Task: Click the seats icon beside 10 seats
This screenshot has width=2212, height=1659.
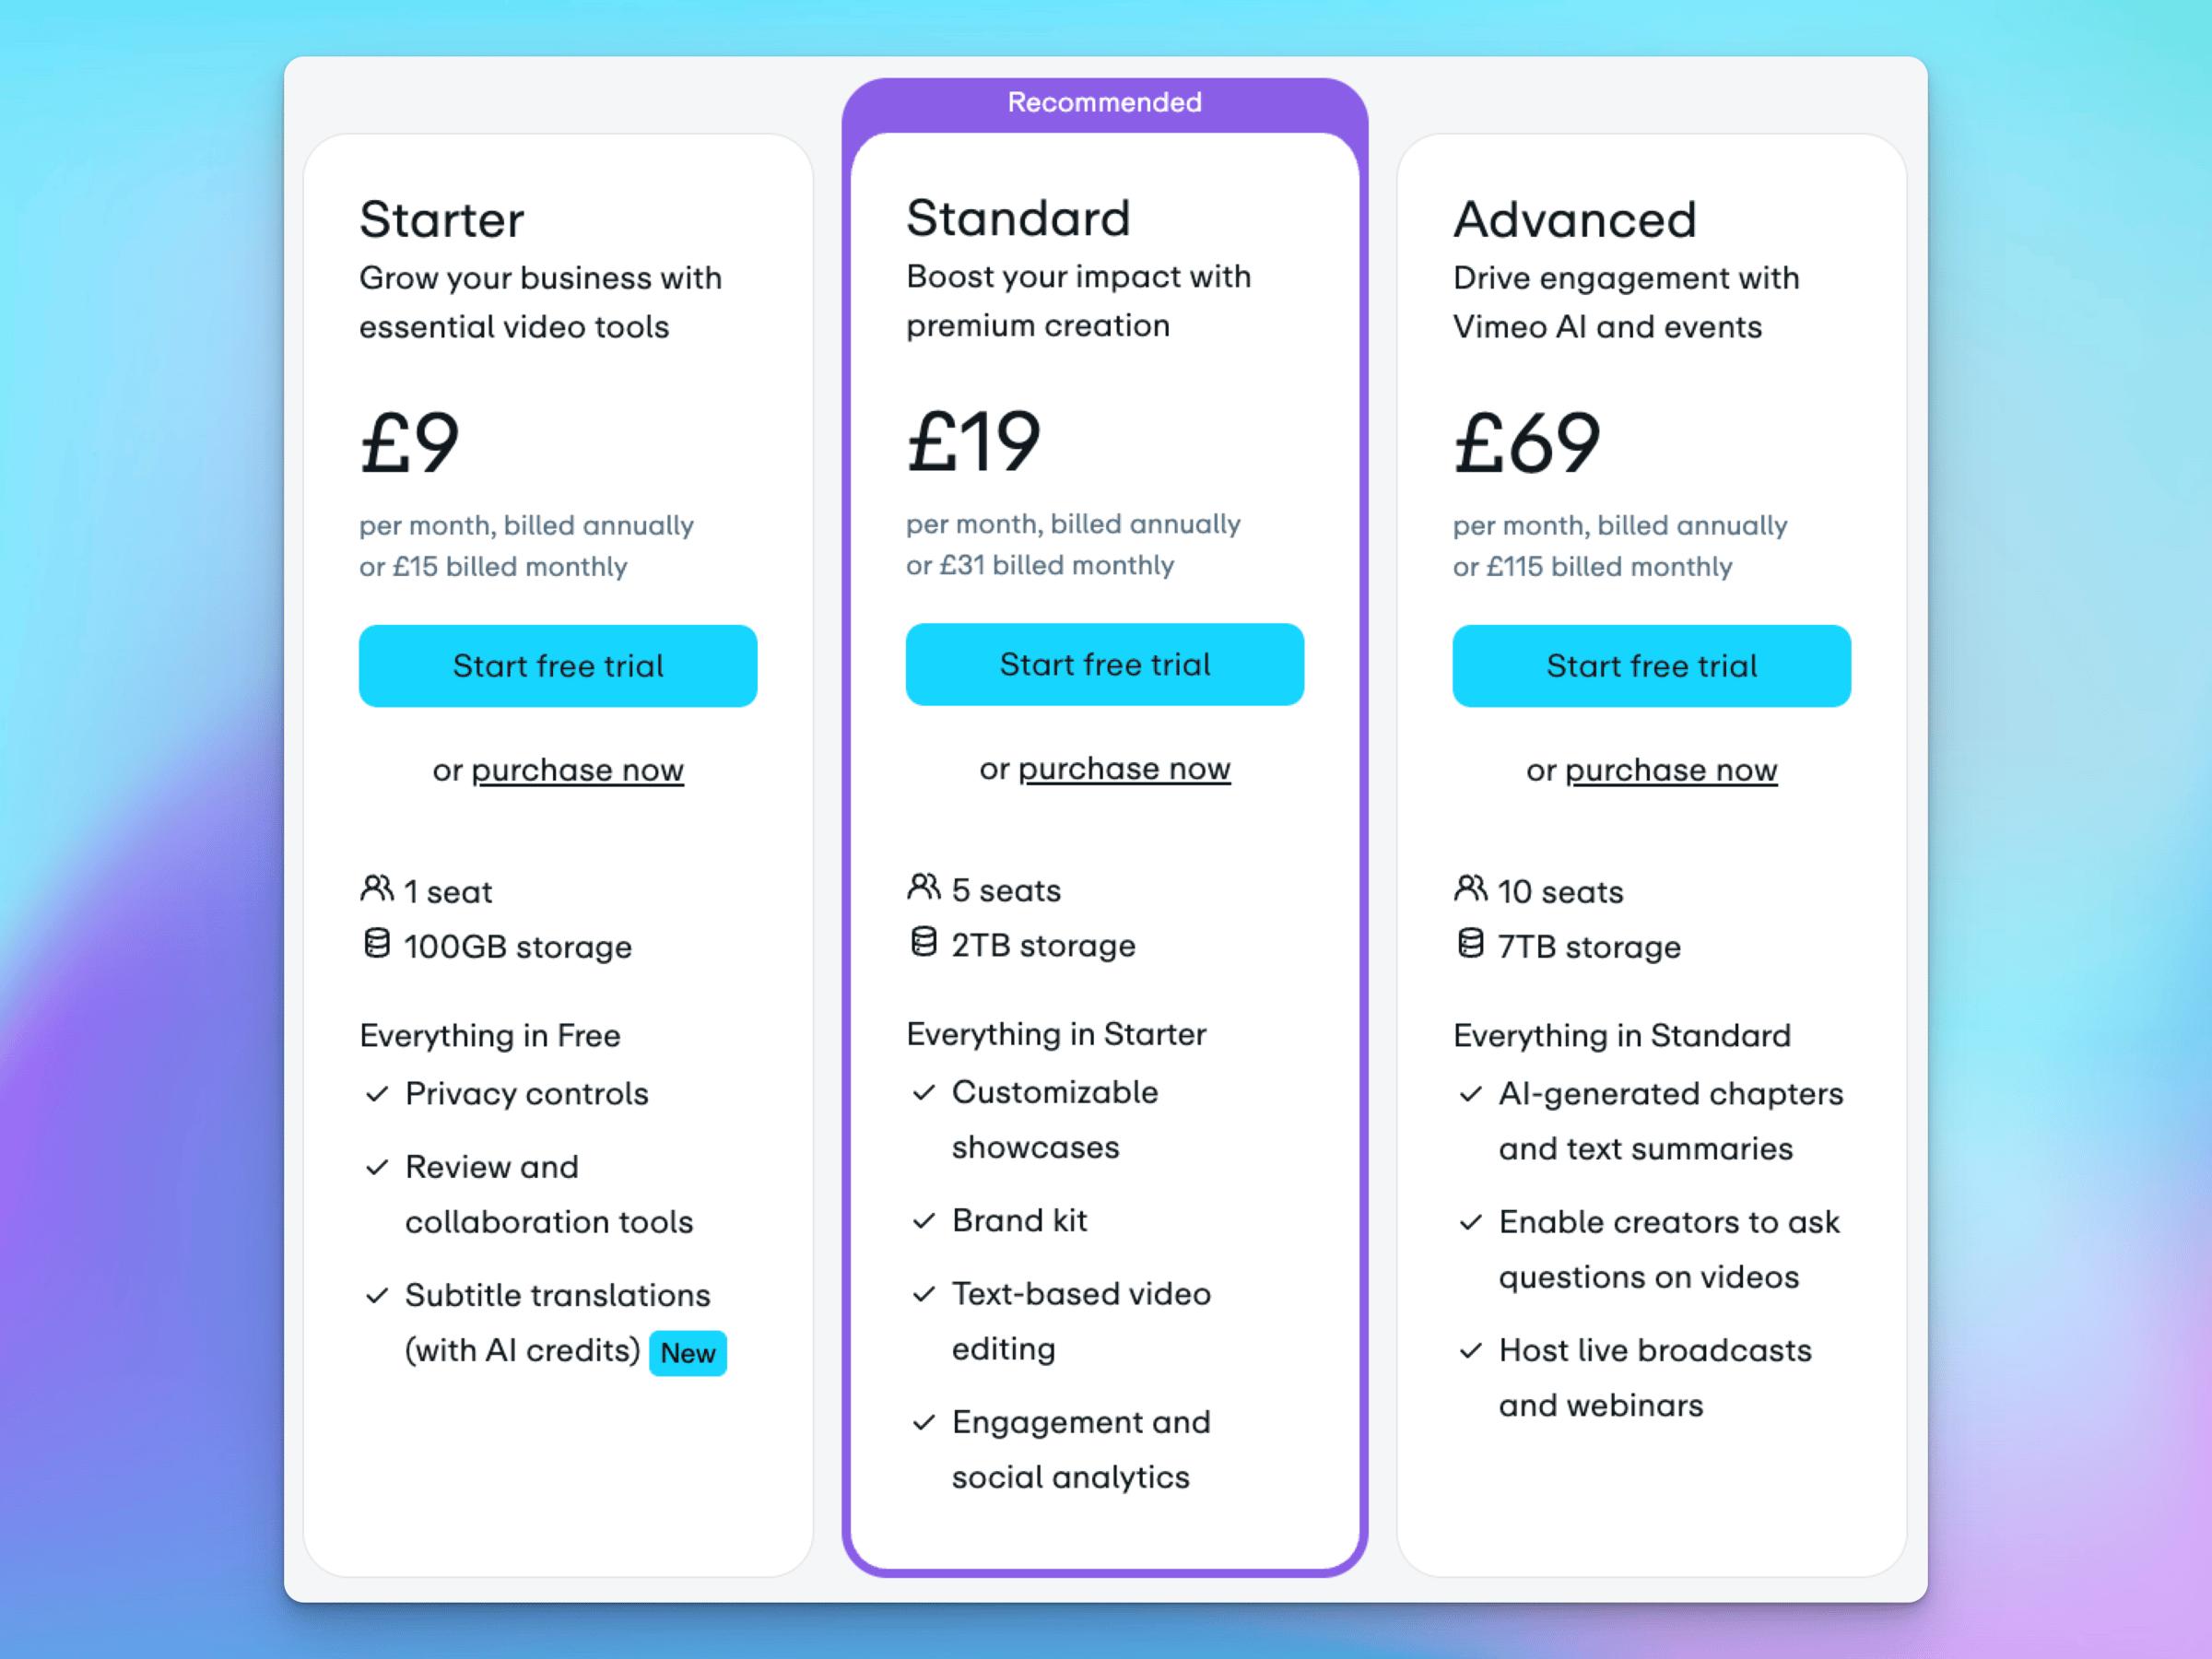Action: [1471, 889]
